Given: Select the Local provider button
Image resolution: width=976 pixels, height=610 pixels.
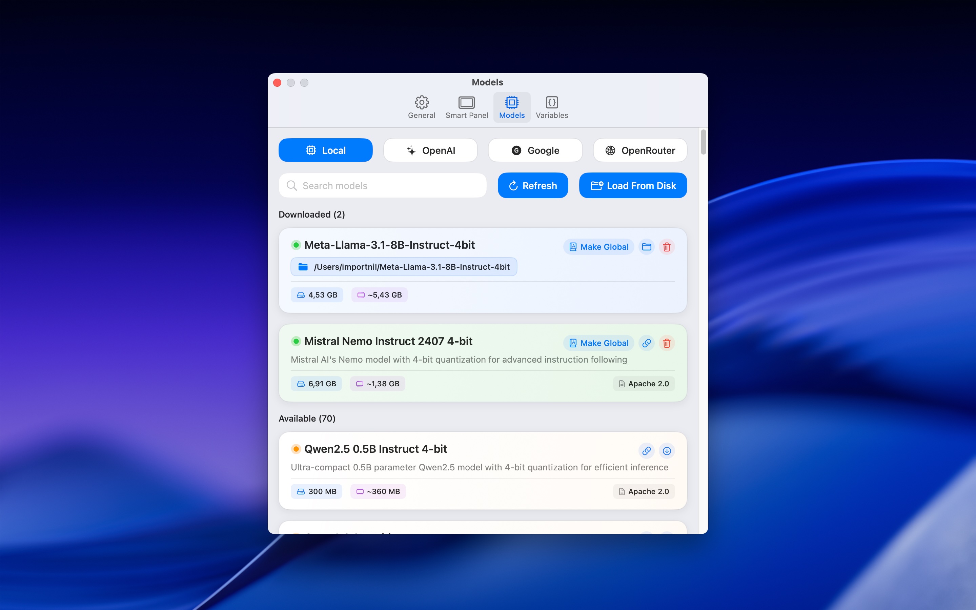Looking at the screenshot, I should tap(325, 150).
